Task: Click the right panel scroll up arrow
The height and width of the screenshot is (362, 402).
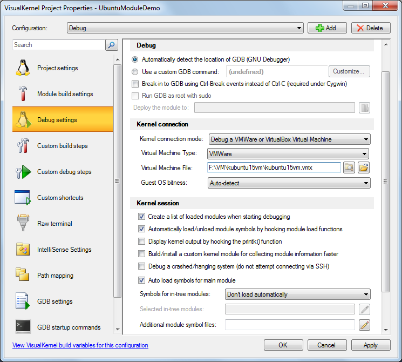Action: tap(386, 44)
